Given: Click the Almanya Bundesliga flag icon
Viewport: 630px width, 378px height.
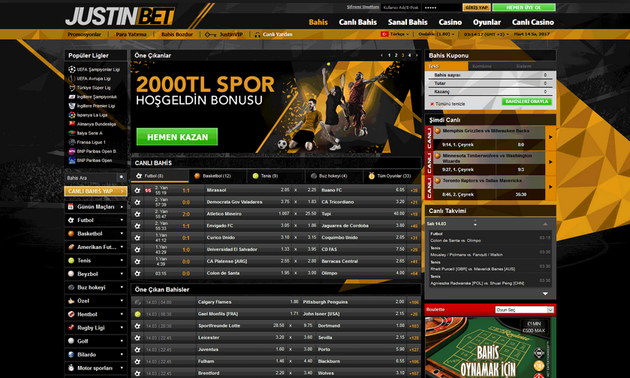Looking at the screenshot, I should [72, 124].
